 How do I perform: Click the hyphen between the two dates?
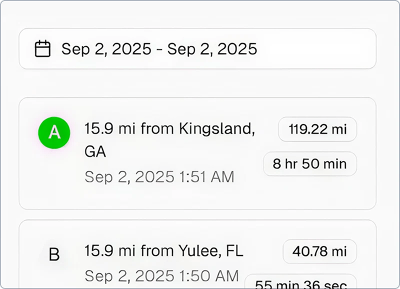pos(159,49)
